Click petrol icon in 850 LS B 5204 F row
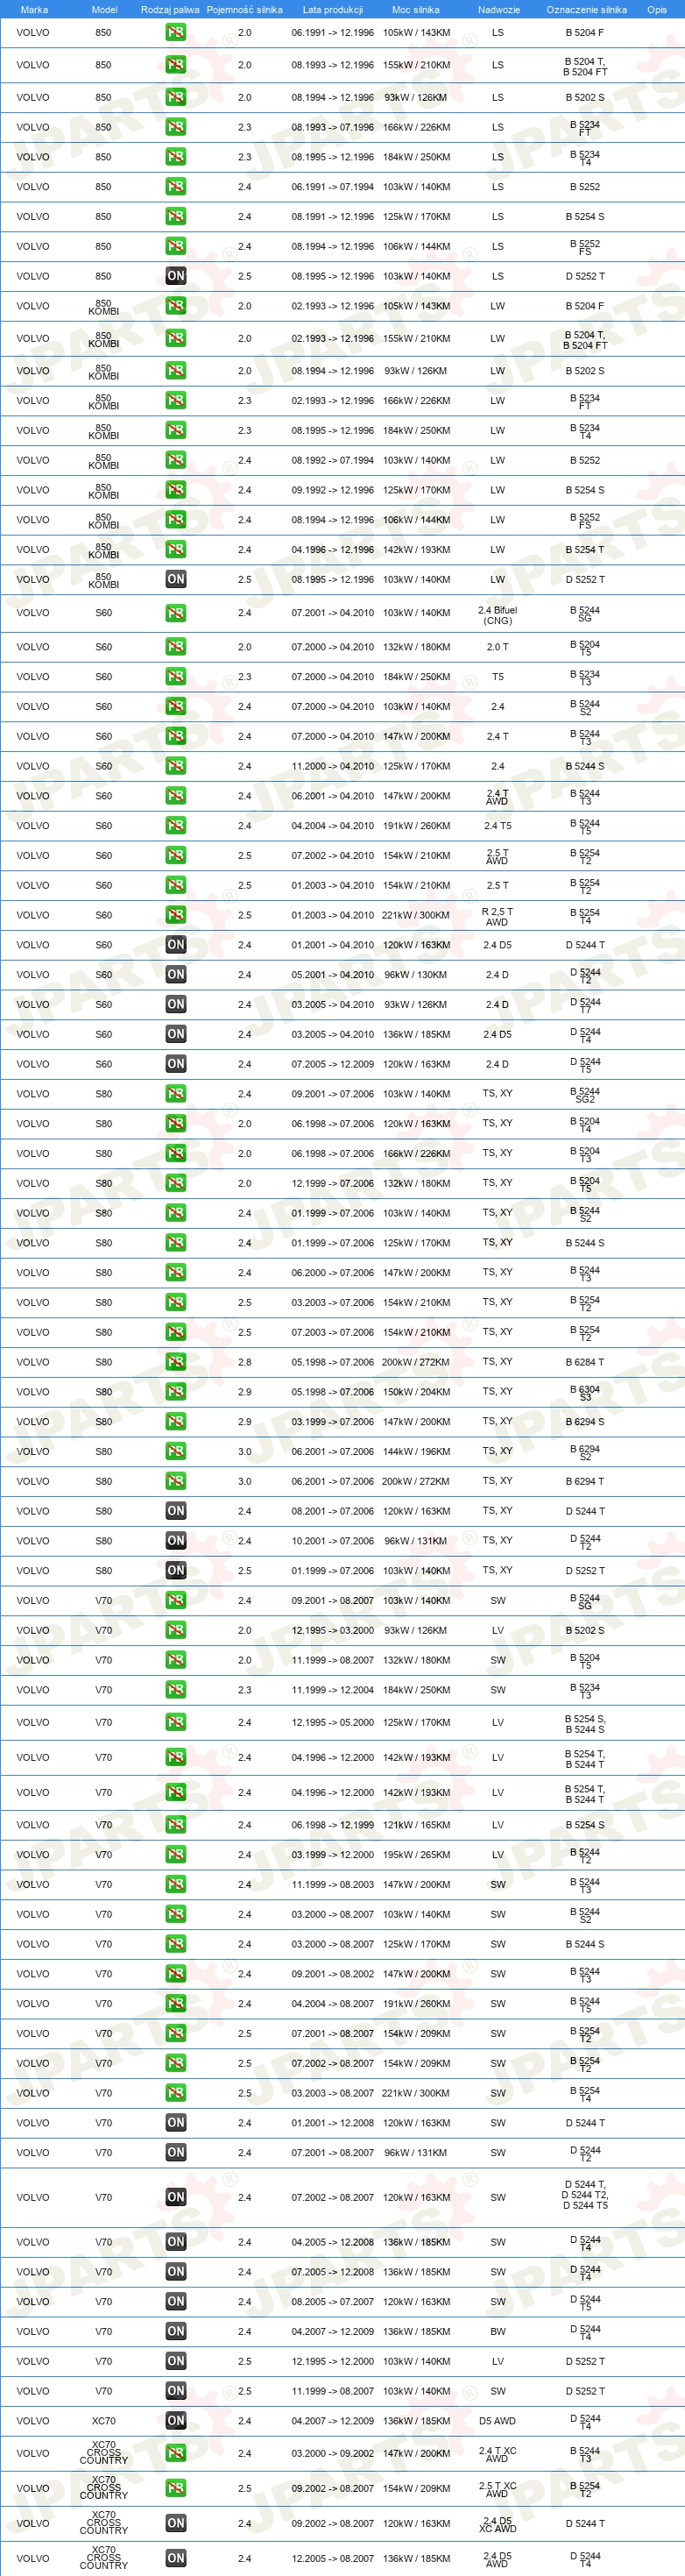This screenshot has height=2576, width=685. point(176,32)
